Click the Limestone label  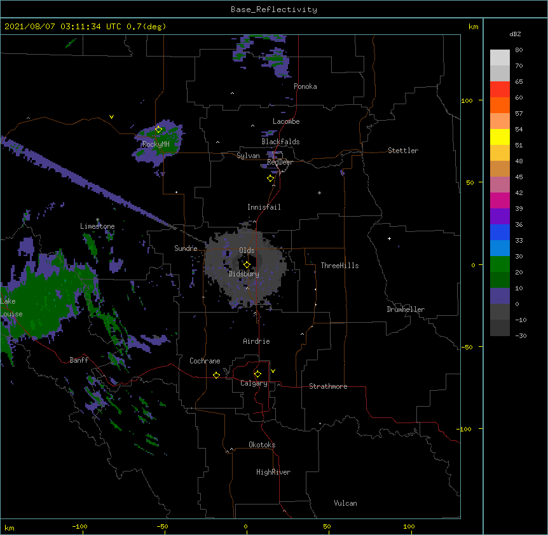[x=97, y=226]
